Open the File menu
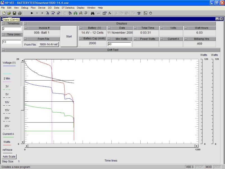The height and width of the screenshot is (169, 225). point(3,8)
